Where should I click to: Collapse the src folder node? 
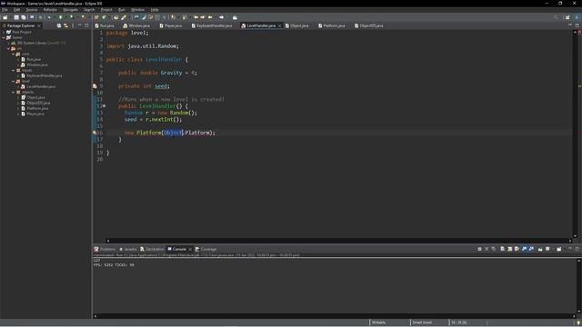8,48
